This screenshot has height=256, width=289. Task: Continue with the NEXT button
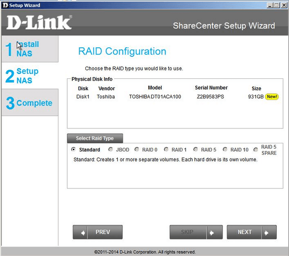(x=252, y=232)
